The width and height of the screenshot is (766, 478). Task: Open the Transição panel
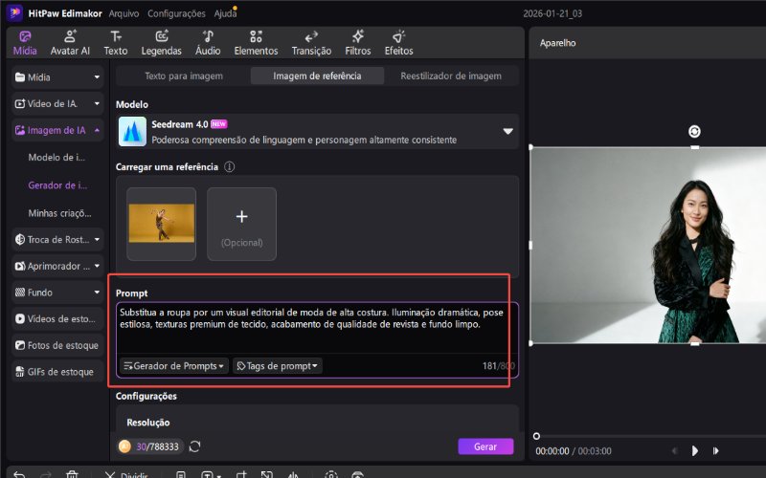[311, 43]
